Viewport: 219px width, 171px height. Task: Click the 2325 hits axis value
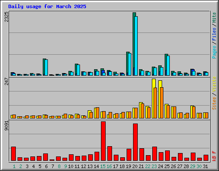(6, 17)
